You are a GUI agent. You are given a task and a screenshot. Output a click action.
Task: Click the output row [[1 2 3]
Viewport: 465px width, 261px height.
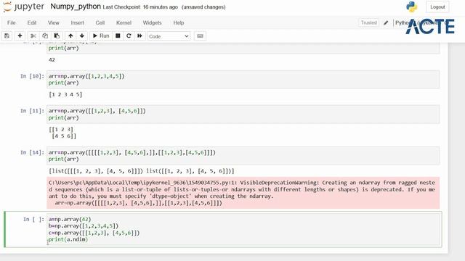[x=61, y=129]
